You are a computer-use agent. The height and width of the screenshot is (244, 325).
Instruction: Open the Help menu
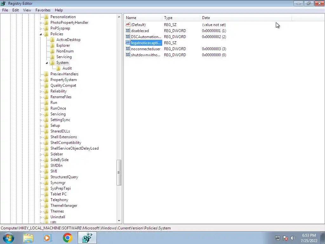pyautogui.click(x=59, y=10)
